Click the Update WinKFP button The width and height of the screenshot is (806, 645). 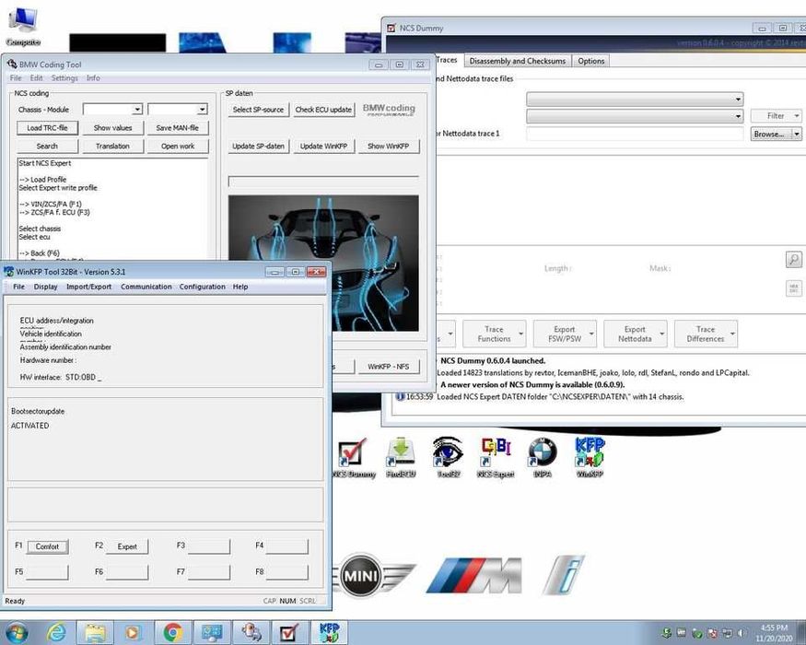click(x=323, y=147)
